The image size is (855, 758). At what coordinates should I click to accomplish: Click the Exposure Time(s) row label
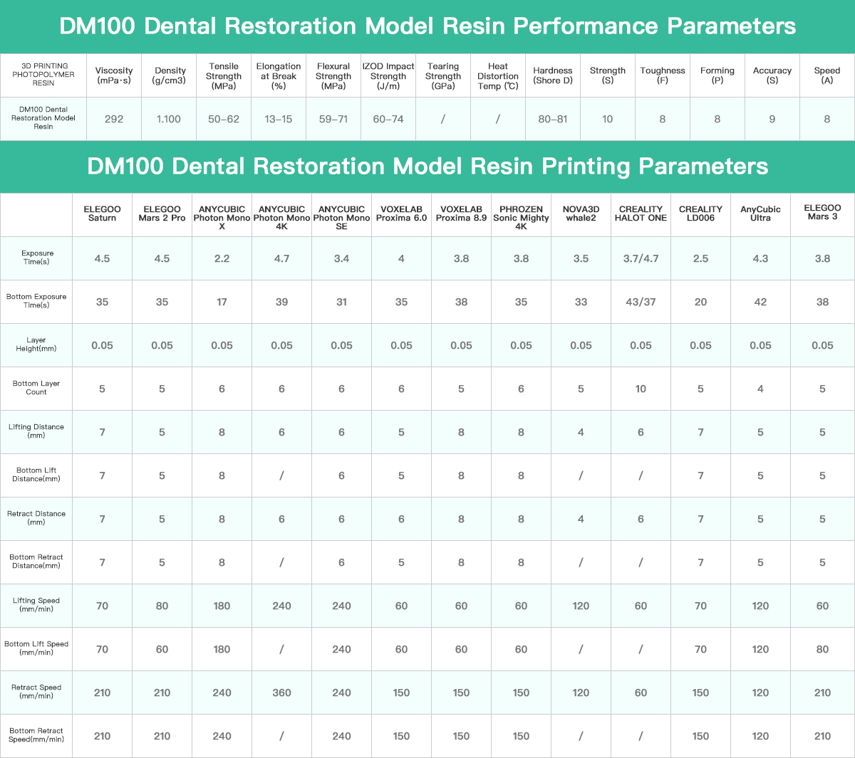pyautogui.click(x=38, y=258)
